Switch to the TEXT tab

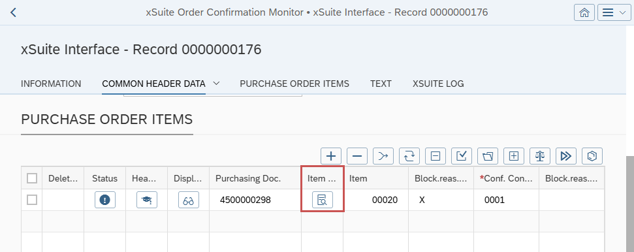(x=381, y=84)
